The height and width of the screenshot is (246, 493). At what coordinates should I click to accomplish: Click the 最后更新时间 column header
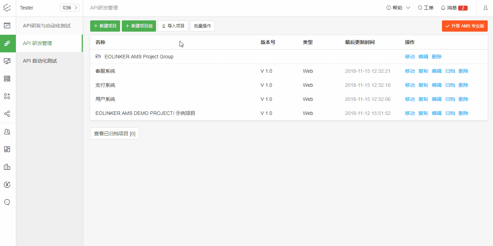360,42
